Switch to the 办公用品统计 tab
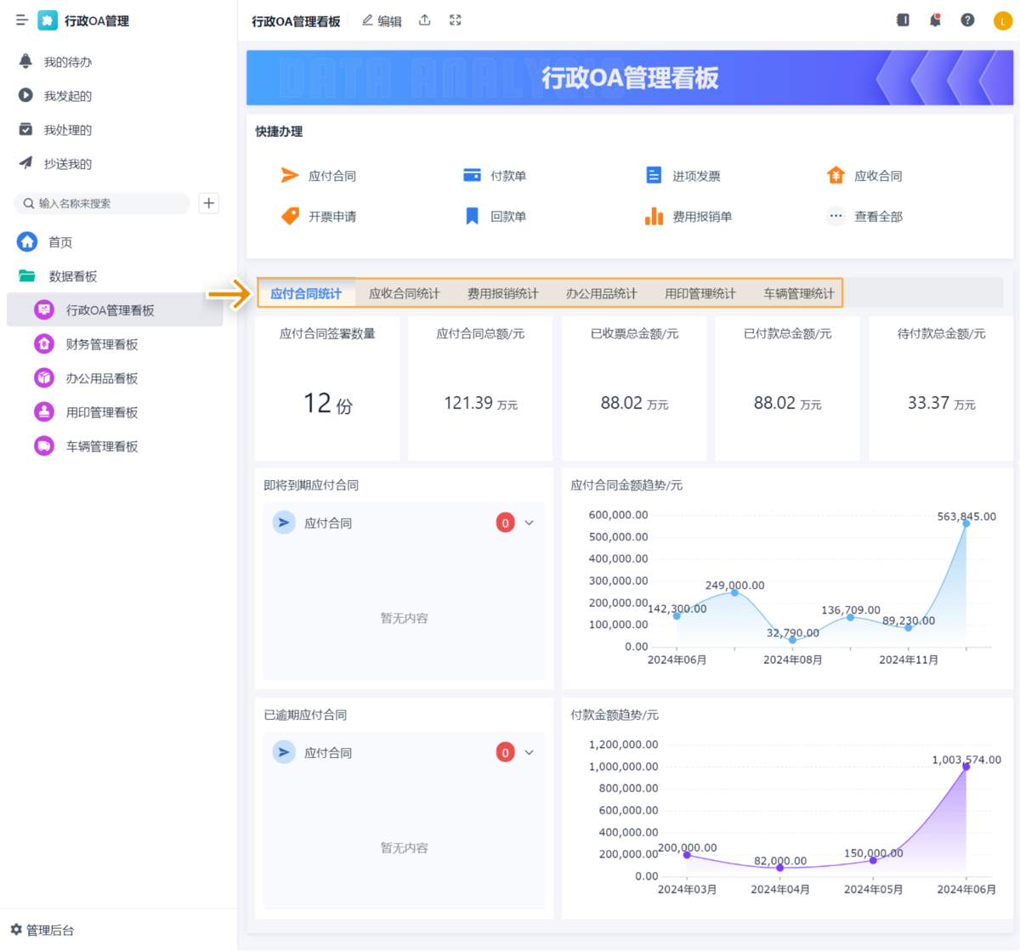This screenshot has width=1020, height=951. [602, 293]
